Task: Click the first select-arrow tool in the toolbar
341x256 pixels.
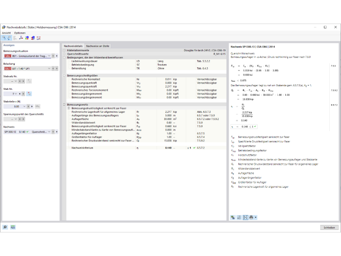Action: point(4,38)
